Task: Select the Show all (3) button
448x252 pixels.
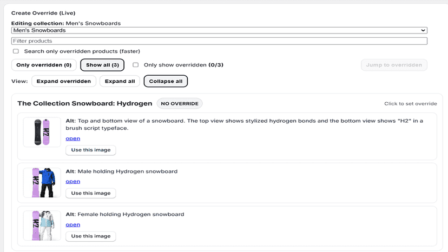Action: click(102, 65)
